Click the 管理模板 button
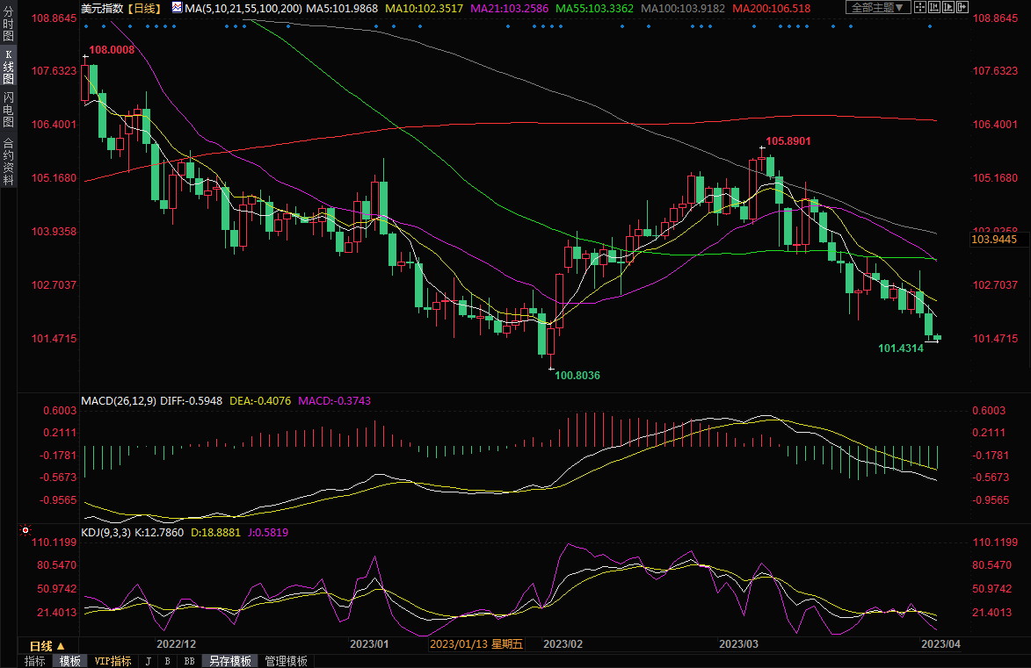 (286, 661)
